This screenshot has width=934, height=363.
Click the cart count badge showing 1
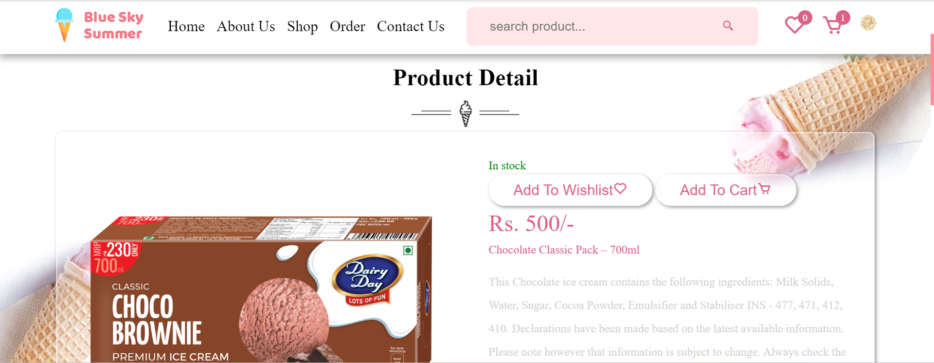(843, 18)
